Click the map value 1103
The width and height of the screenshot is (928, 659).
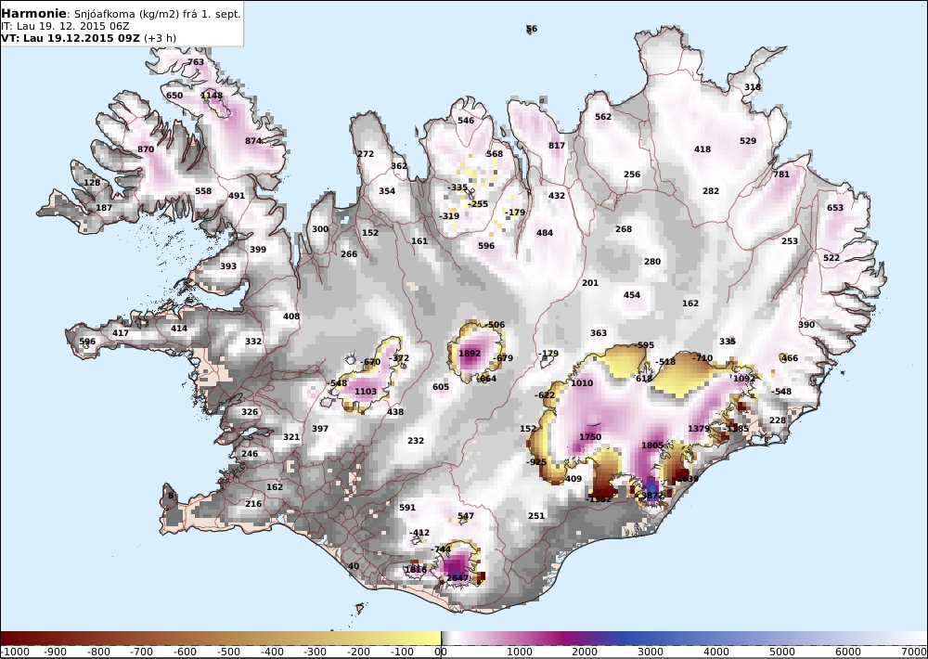pos(365,392)
